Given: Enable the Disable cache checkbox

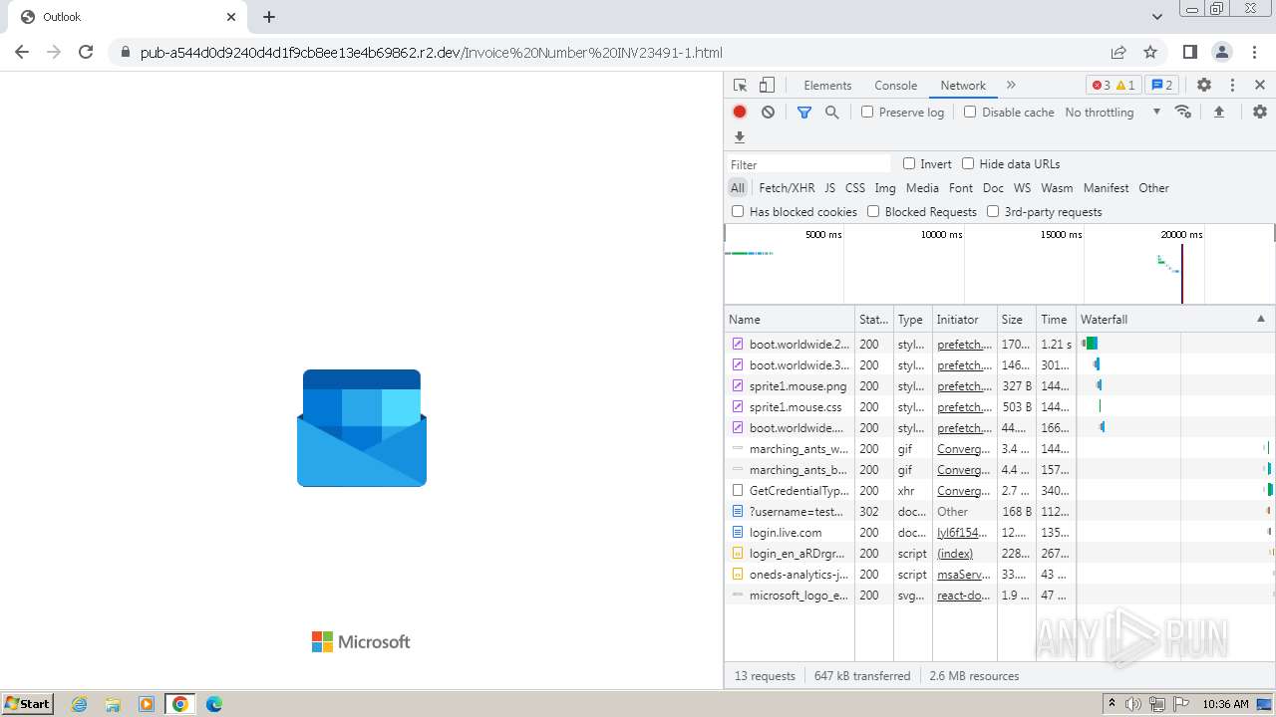Looking at the screenshot, I should point(970,113).
